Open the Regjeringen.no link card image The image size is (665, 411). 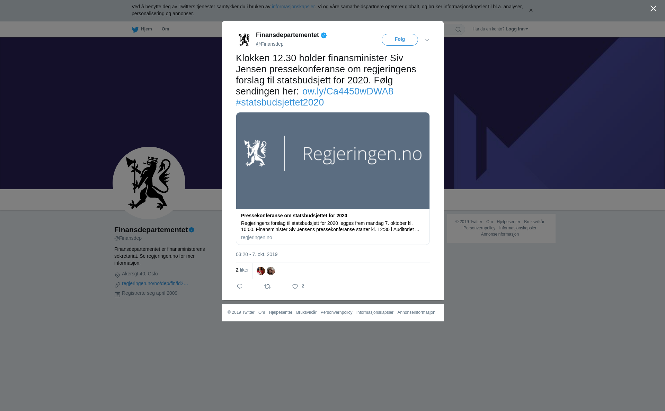333,161
